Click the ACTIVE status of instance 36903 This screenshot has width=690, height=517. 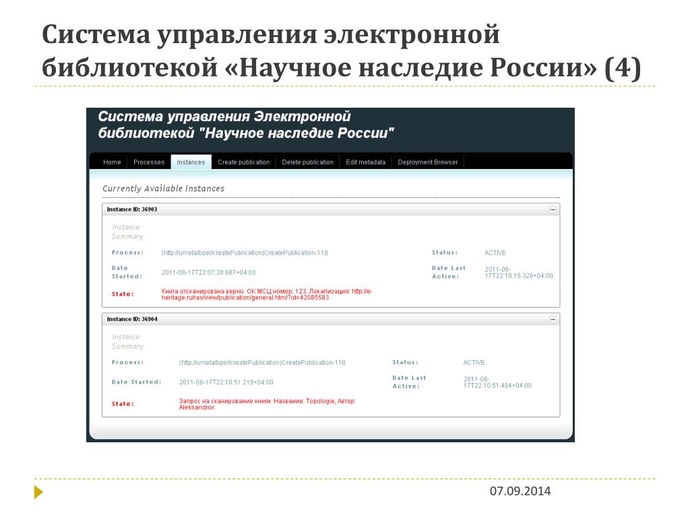tap(495, 253)
